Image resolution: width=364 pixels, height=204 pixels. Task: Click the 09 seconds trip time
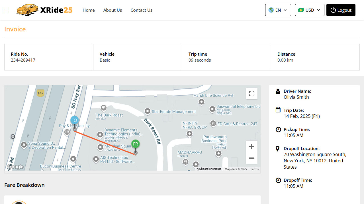coord(200,60)
